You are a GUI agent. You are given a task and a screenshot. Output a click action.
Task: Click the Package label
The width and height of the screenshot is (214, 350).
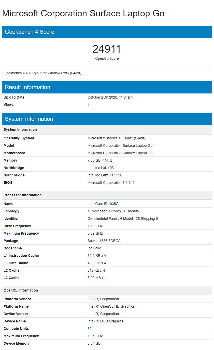(x=11, y=241)
